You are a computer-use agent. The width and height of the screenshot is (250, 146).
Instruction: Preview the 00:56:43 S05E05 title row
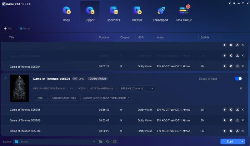tap(225, 110)
